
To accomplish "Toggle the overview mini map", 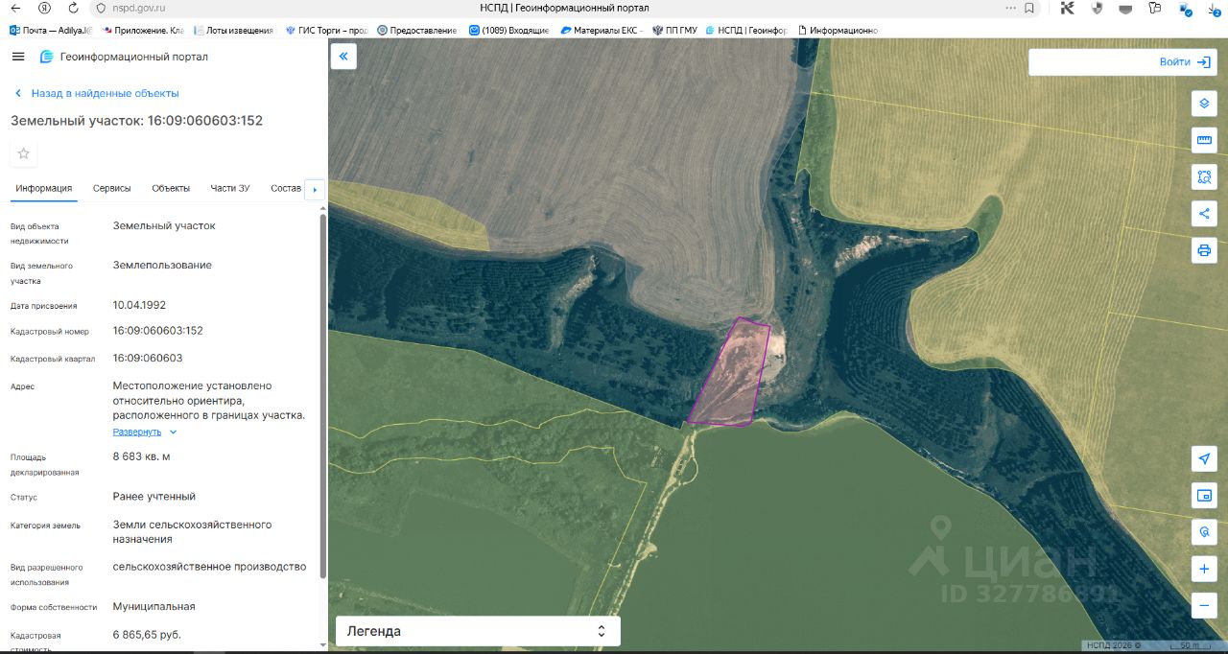I will (1204, 496).
